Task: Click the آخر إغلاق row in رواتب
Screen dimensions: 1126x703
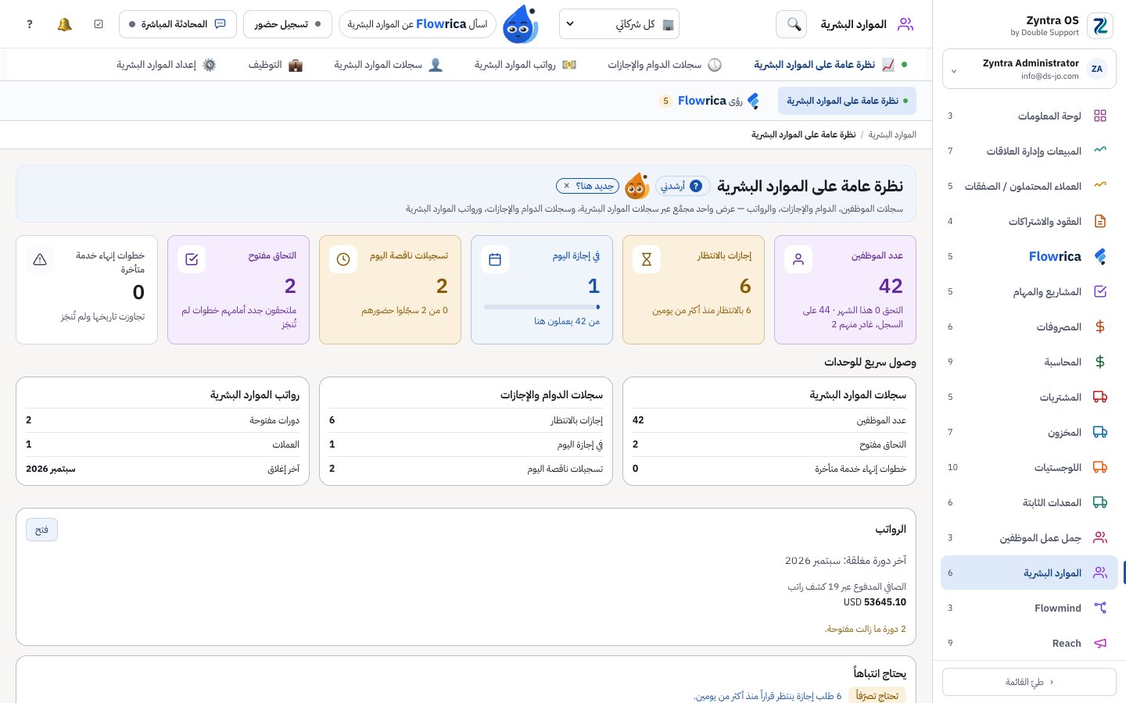Action: (163, 469)
